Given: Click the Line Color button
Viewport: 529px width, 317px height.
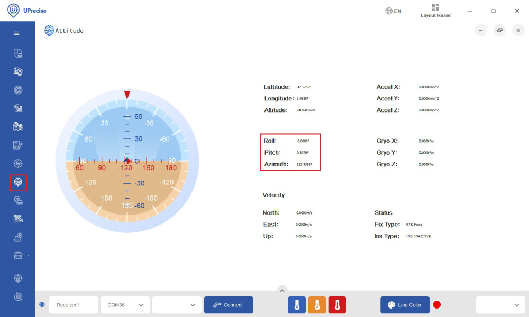Looking at the screenshot, I should [x=404, y=305].
